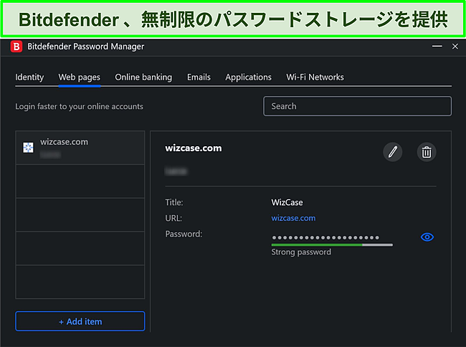Click the masked password dots field
The image size is (466, 347).
click(x=325, y=237)
